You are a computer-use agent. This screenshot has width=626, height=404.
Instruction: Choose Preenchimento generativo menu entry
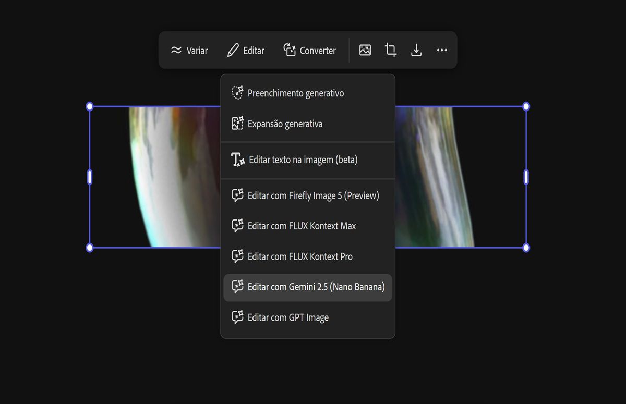tap(308, 93)
